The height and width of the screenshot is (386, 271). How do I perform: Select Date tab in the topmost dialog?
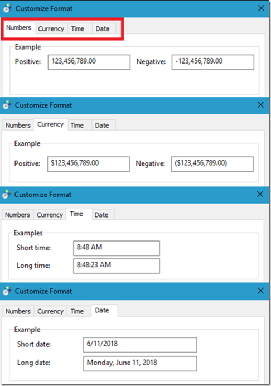[103, 28]
